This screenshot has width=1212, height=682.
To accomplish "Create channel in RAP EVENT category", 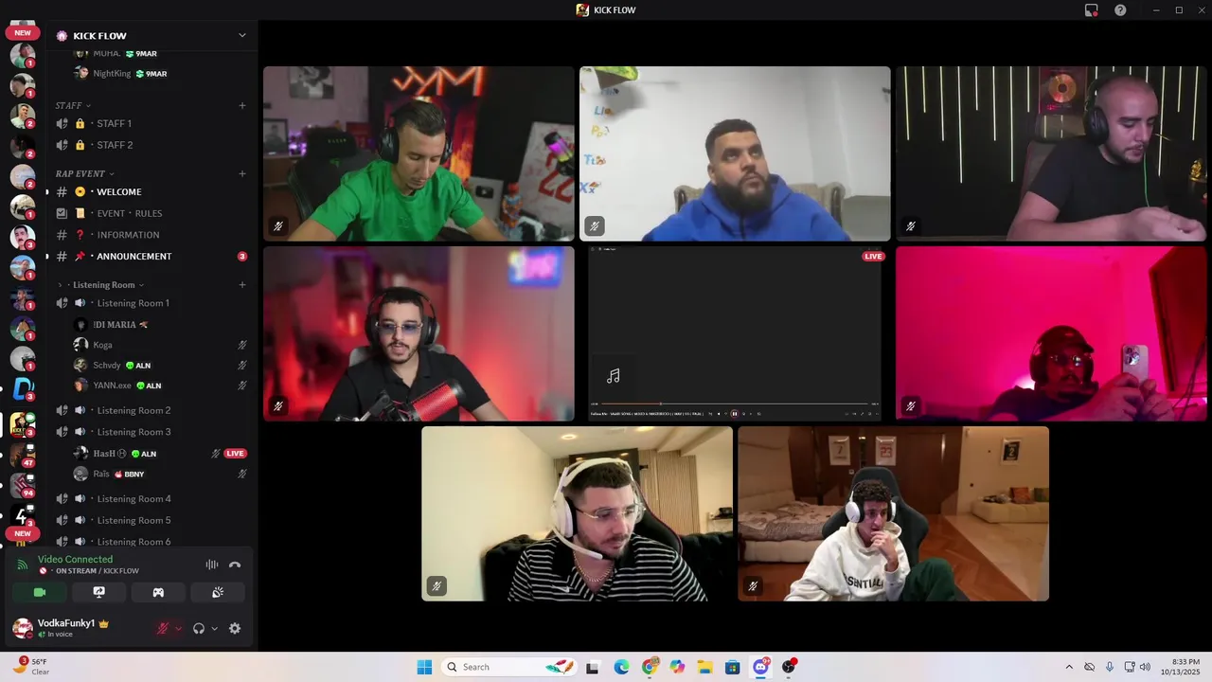I will (242, 173).
